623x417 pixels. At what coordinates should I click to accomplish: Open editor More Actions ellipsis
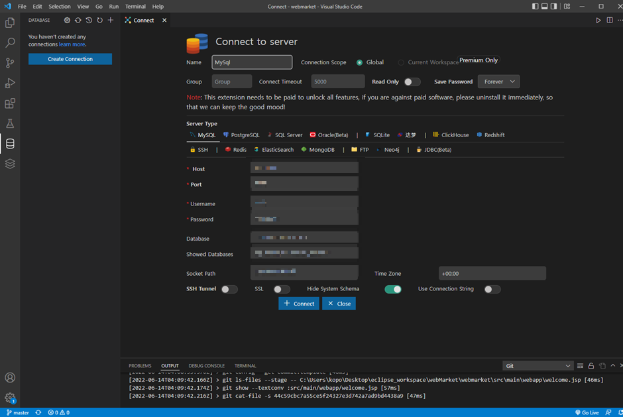(620, 21)
